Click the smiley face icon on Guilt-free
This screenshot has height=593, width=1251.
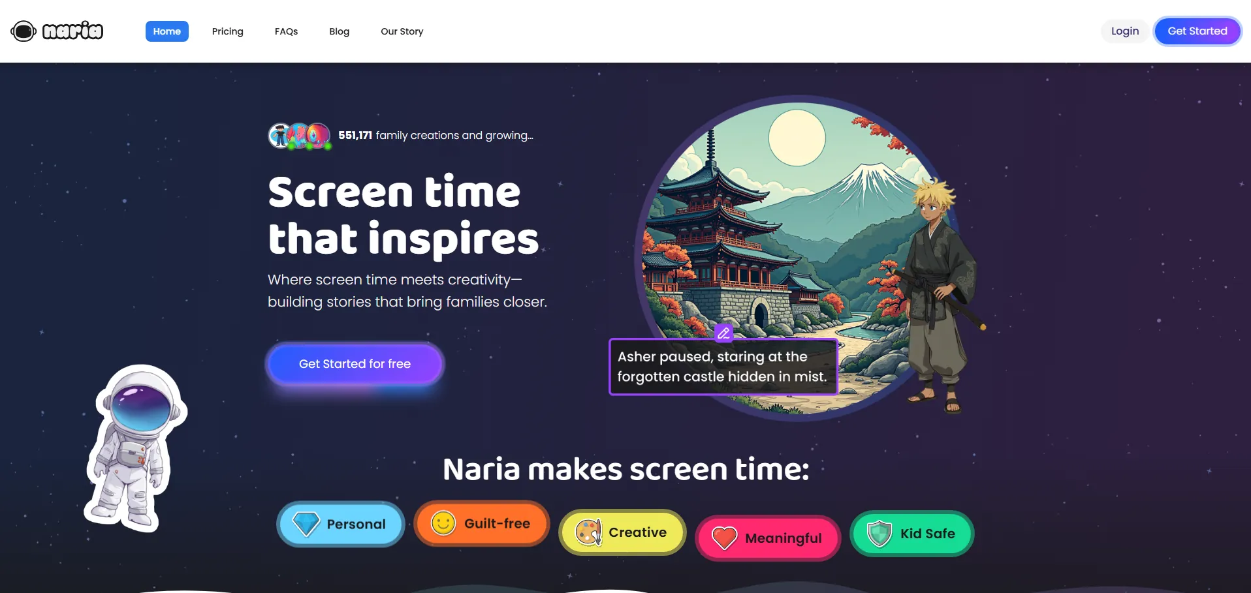tap(443, 523)
